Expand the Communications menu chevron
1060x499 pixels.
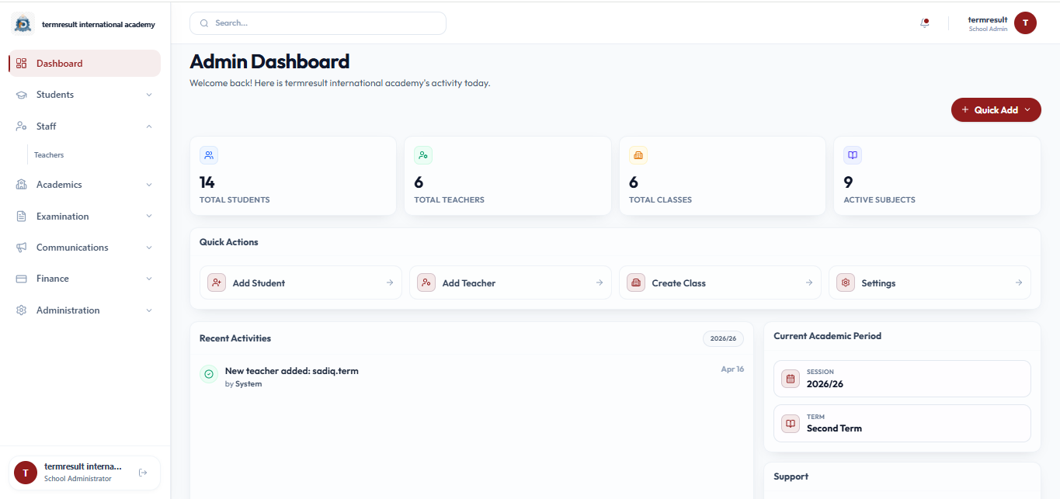point(149,248)
